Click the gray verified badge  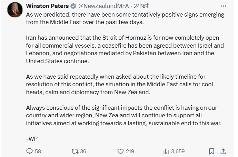click(73, 6)
